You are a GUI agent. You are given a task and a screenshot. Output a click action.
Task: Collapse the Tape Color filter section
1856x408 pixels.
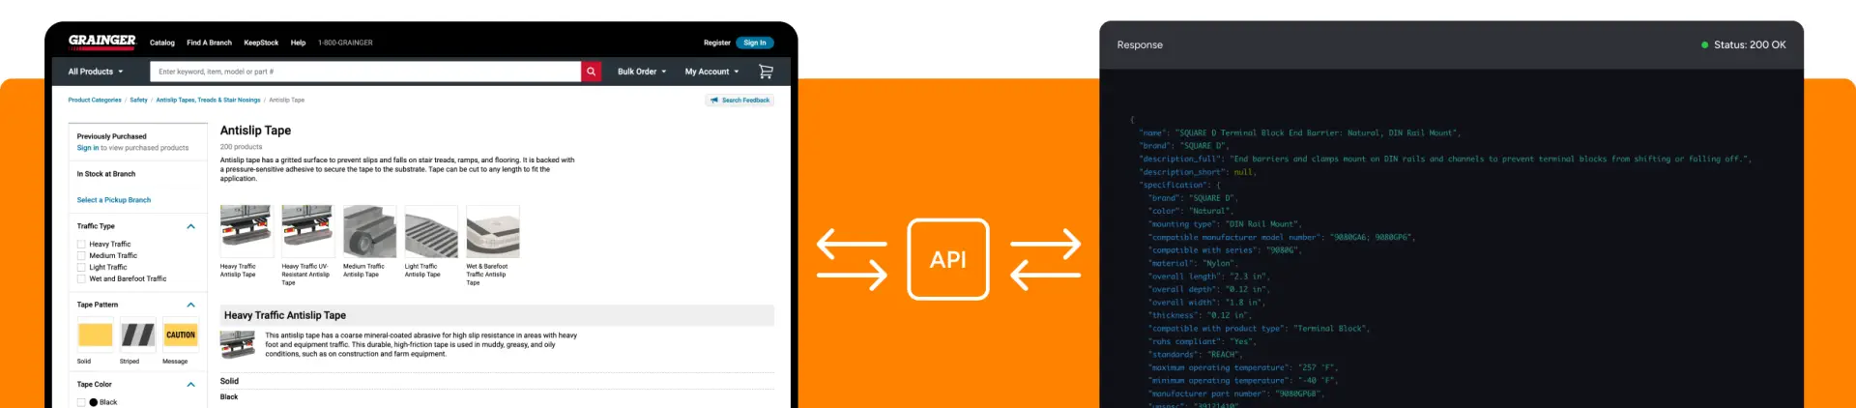pyautogui.click(x=190, y=385)
